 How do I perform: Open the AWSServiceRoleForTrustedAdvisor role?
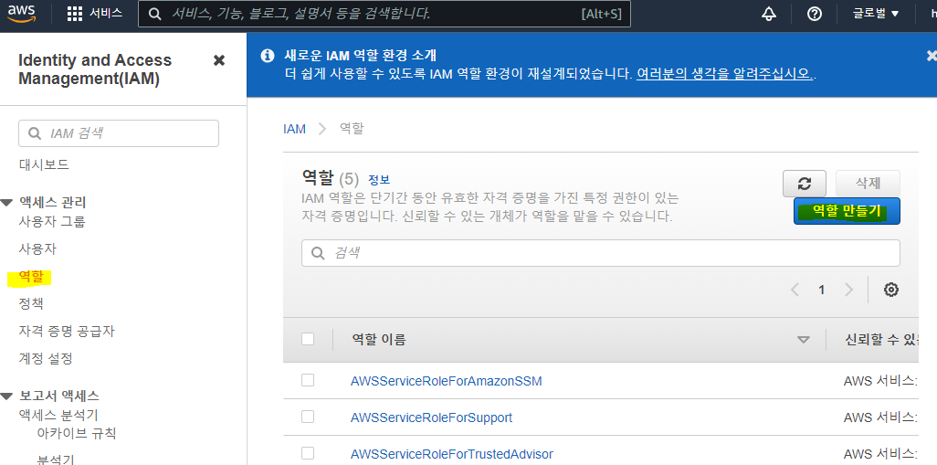coord(452,454)
